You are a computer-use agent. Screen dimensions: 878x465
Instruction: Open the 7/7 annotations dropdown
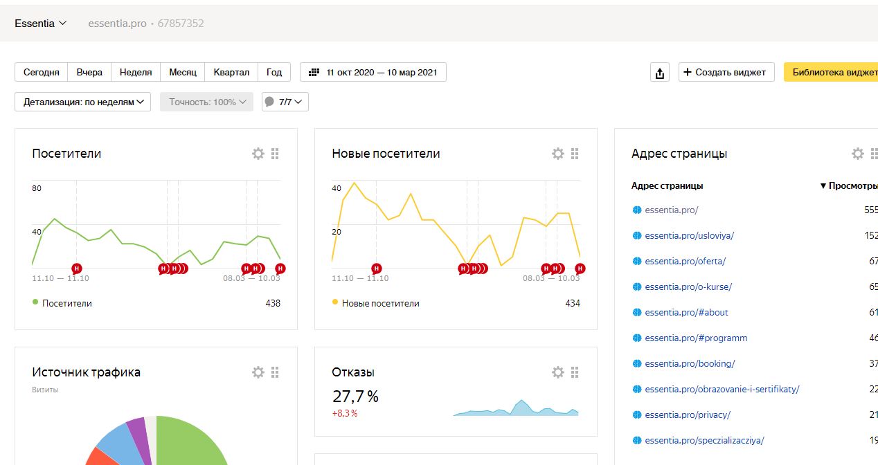point(285,102)
